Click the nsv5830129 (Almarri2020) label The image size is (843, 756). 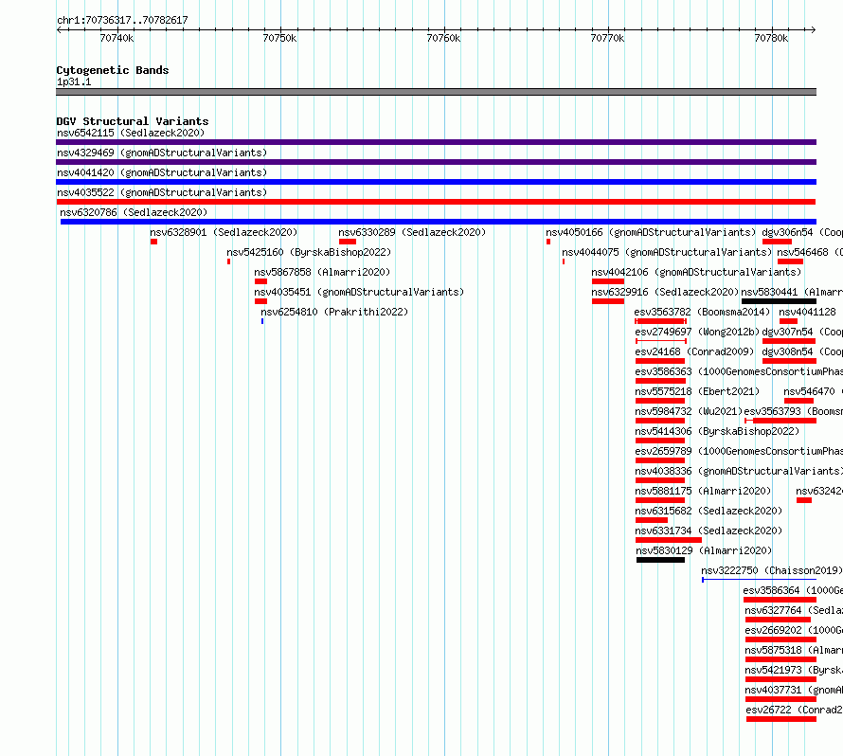click(704, 550)
